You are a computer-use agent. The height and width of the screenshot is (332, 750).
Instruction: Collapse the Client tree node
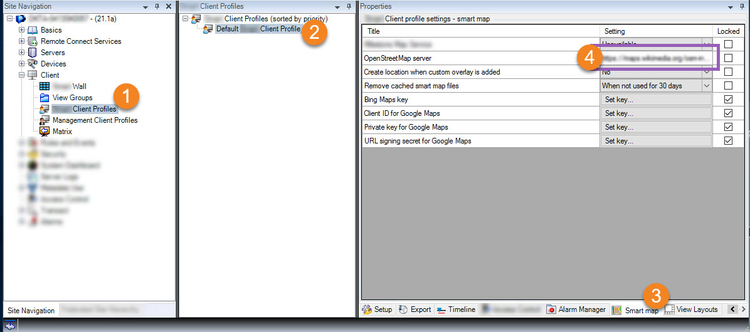pos(22,75)
